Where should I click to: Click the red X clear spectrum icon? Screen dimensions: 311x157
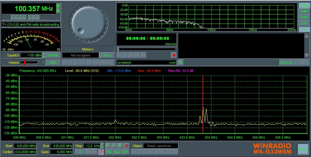click(x=127, y=146)
